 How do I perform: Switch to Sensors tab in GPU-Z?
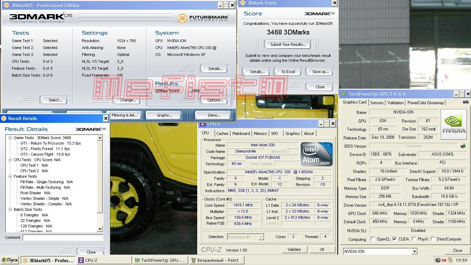(377, 103)
